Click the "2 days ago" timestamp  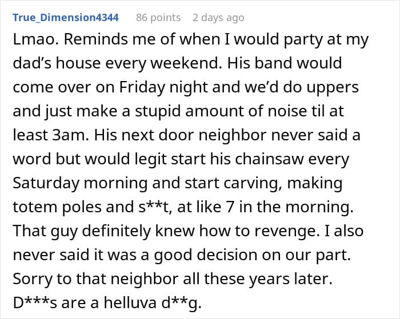(x=218, y=17)
